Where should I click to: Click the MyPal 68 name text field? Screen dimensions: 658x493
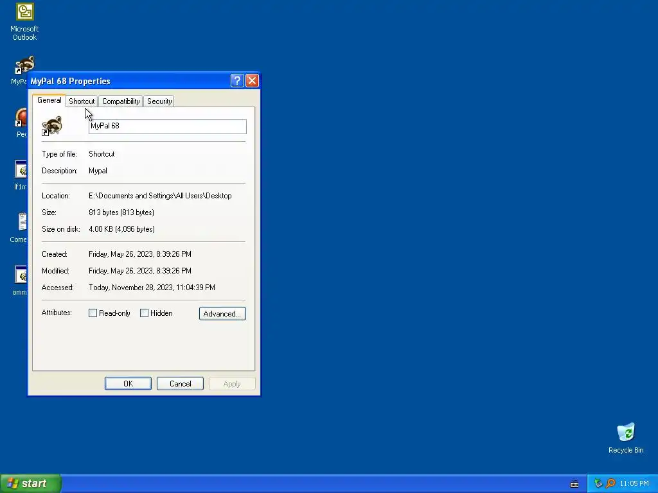[168, 126]
